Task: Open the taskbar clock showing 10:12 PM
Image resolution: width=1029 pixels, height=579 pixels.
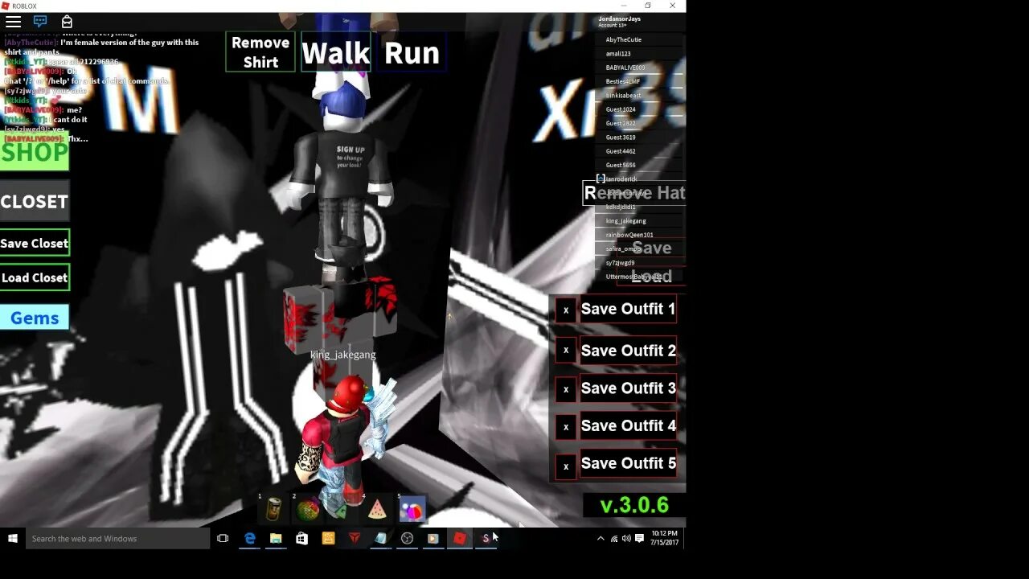Action: pyautogui.click(x=665, y=538)
